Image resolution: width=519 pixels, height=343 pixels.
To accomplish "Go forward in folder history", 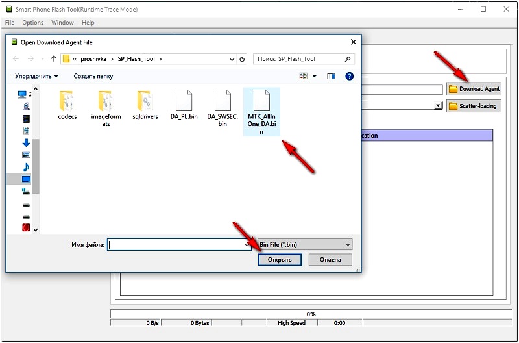I will tap(30, 59).
